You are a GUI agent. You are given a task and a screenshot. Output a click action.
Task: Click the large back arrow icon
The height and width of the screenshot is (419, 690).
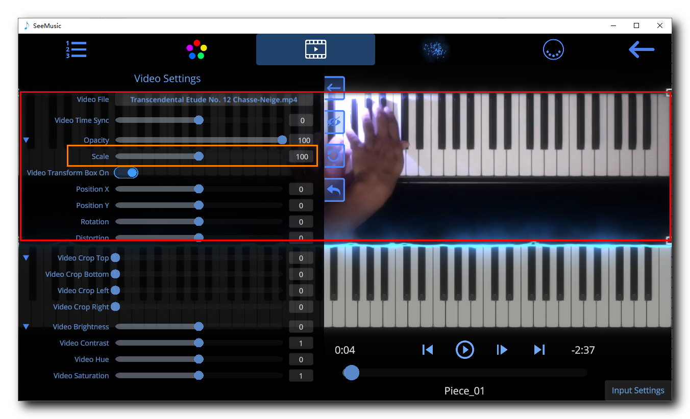tap(642, 49)
